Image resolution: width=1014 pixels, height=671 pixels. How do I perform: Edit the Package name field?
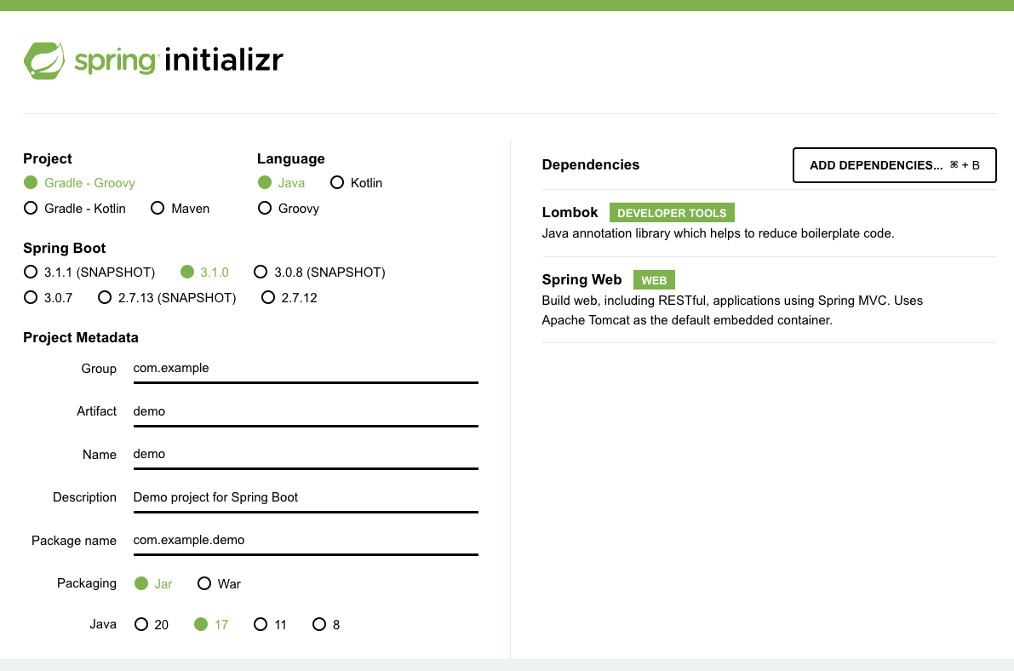[306, 541]
